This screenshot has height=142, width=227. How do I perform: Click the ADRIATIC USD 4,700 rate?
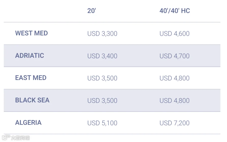coord(175,56)
